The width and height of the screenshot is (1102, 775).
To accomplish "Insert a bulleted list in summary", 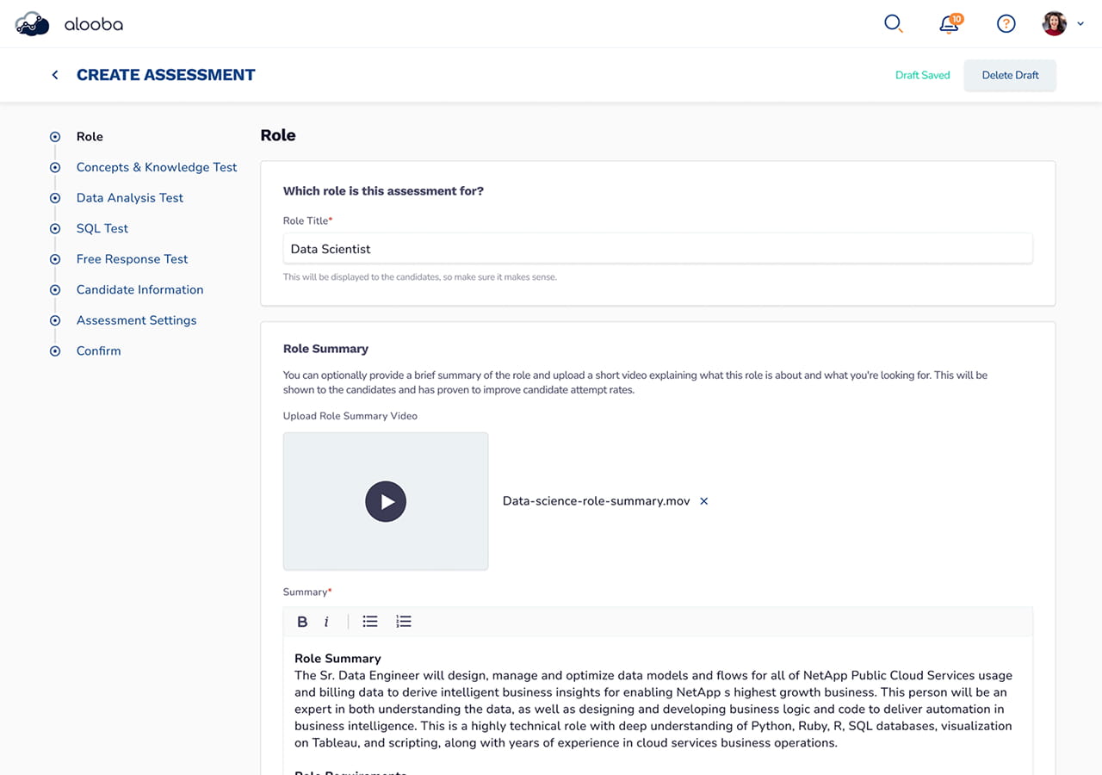I will (x=370, y=622).
